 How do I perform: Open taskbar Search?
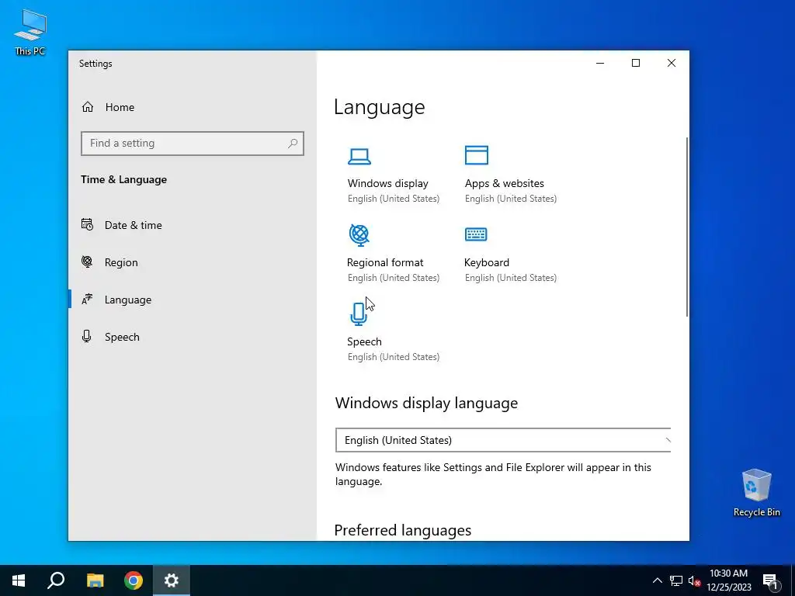coord(56,580)
